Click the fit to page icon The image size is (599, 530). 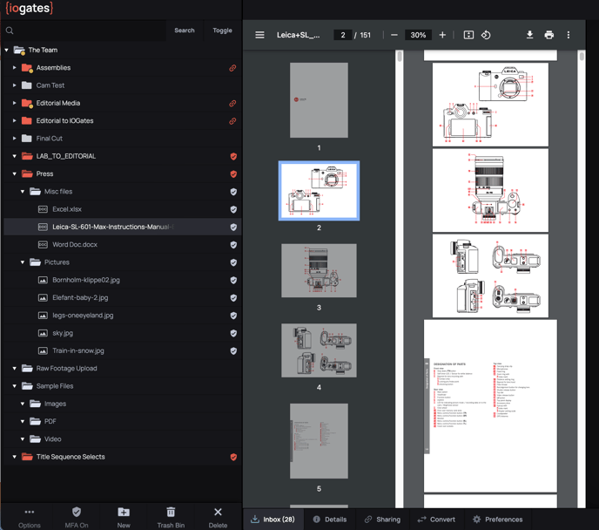(468, 35)
